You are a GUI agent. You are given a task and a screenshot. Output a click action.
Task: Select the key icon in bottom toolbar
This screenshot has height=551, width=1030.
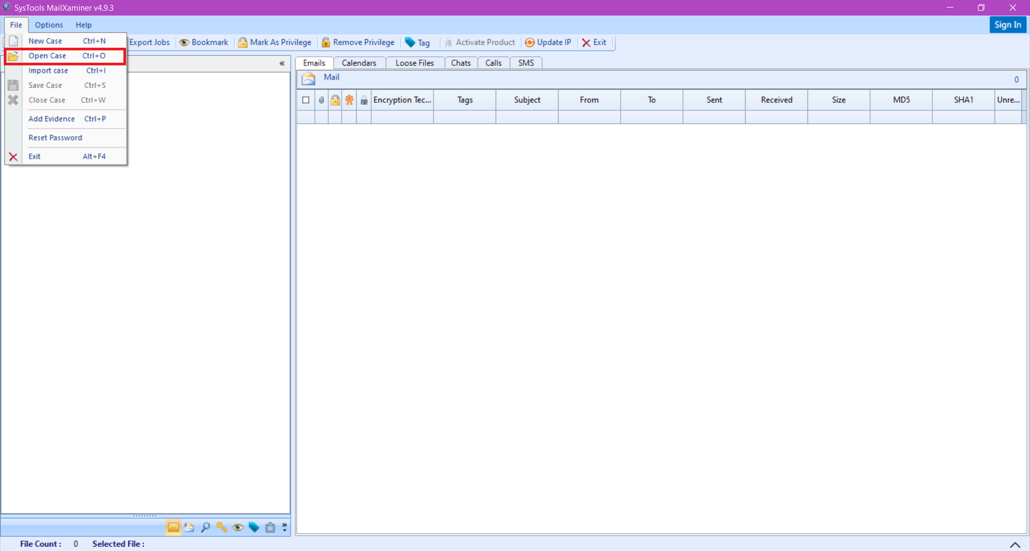[x=222, y=527]
